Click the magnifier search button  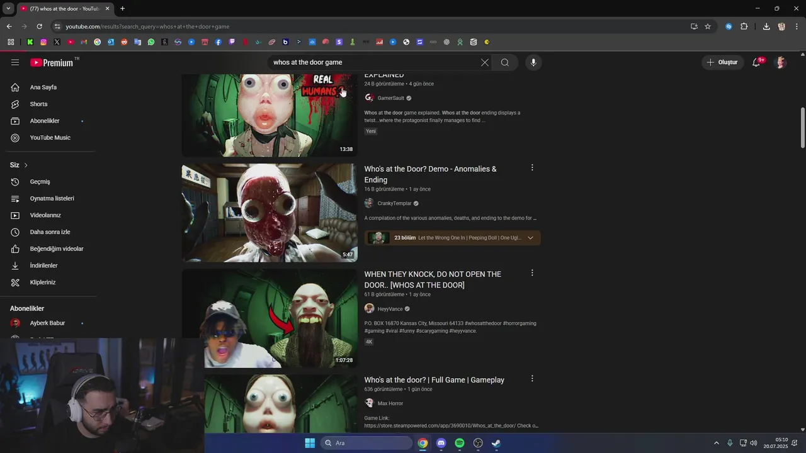(x=505, y=62)
